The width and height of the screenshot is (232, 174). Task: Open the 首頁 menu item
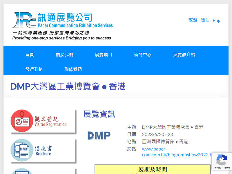click(30, 55)
